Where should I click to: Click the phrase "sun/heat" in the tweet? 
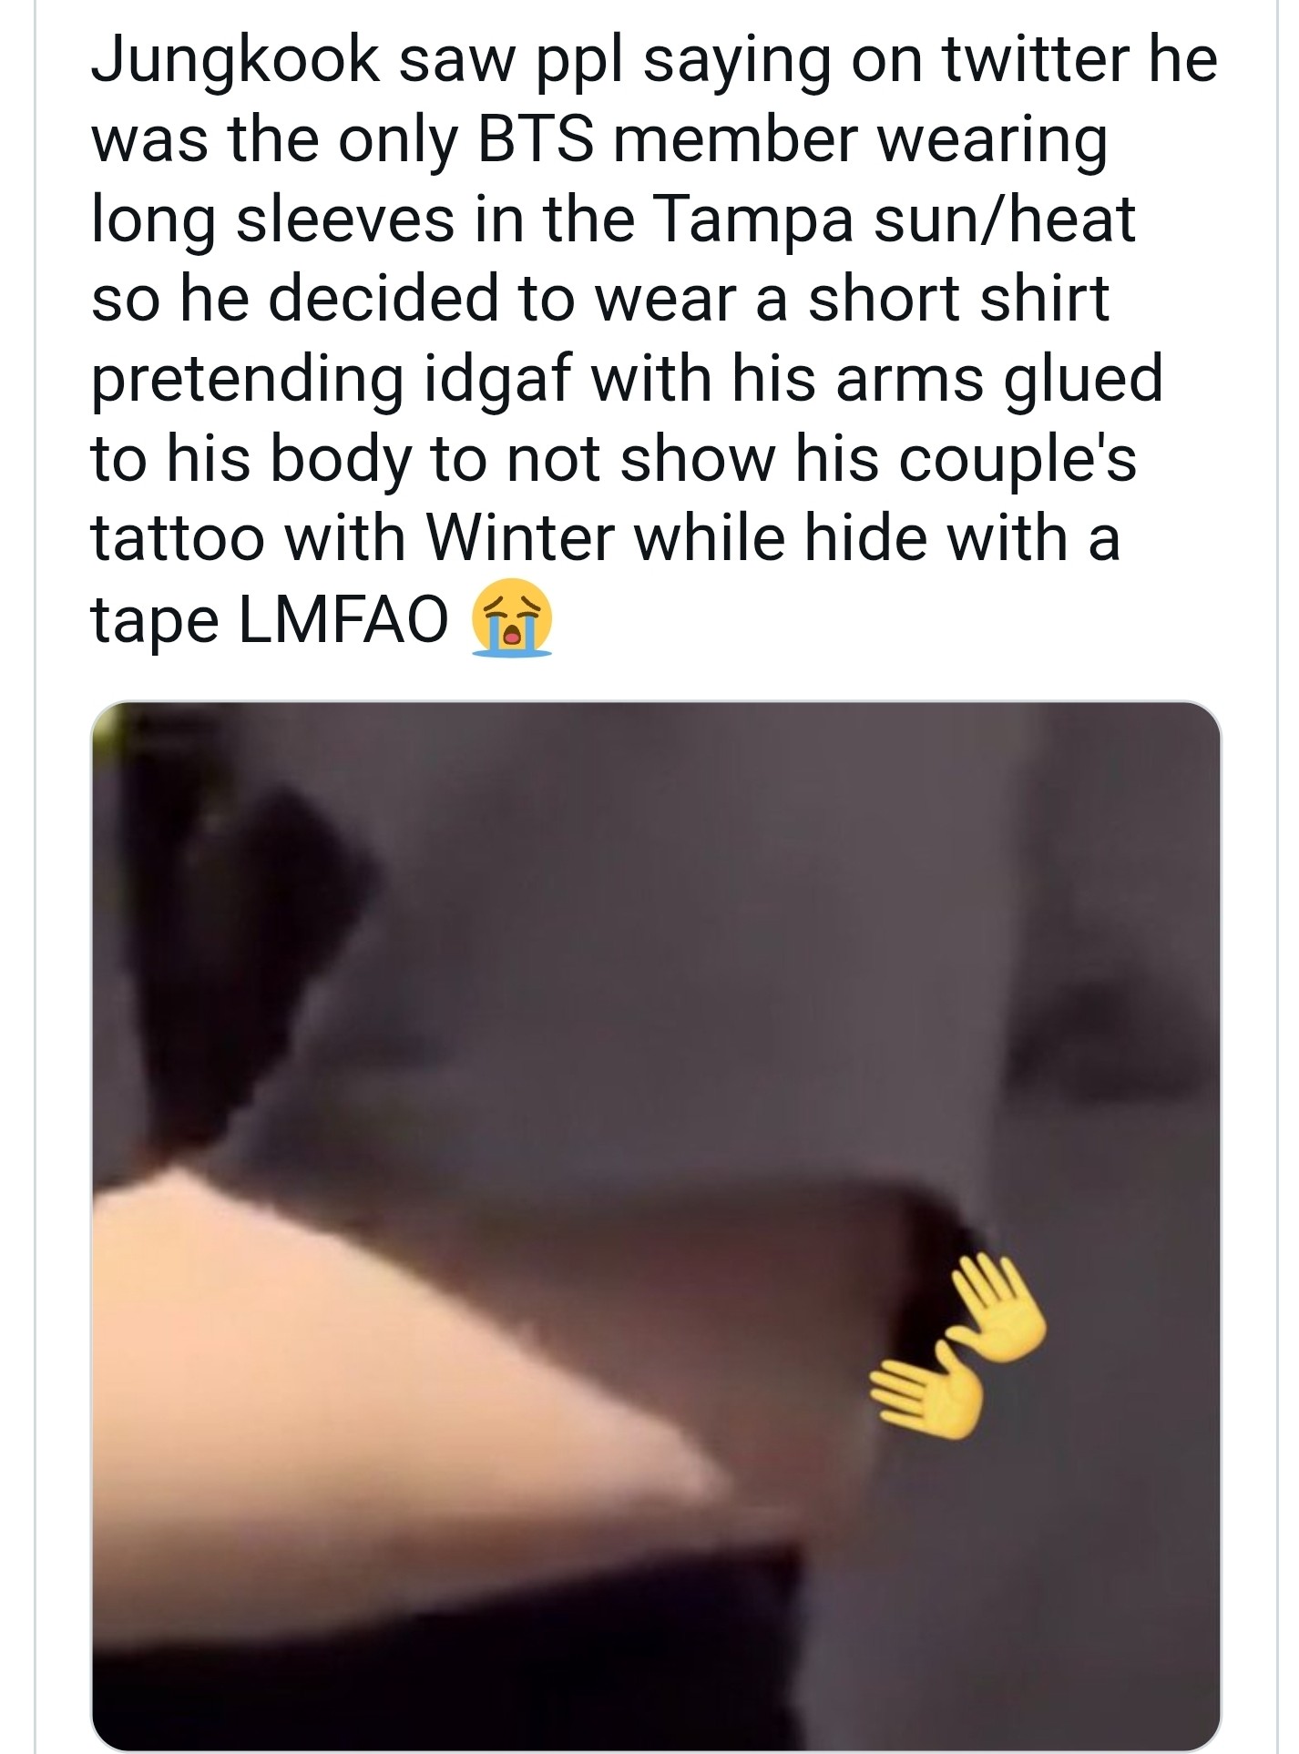click(x=1005, y=219)
